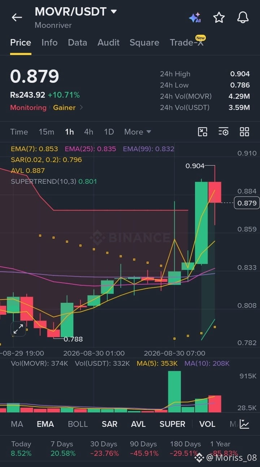Viewport: 260px width, 467px height.
Task: Tap the Vol(MOVR): 374K label
Action: (39, 364)
